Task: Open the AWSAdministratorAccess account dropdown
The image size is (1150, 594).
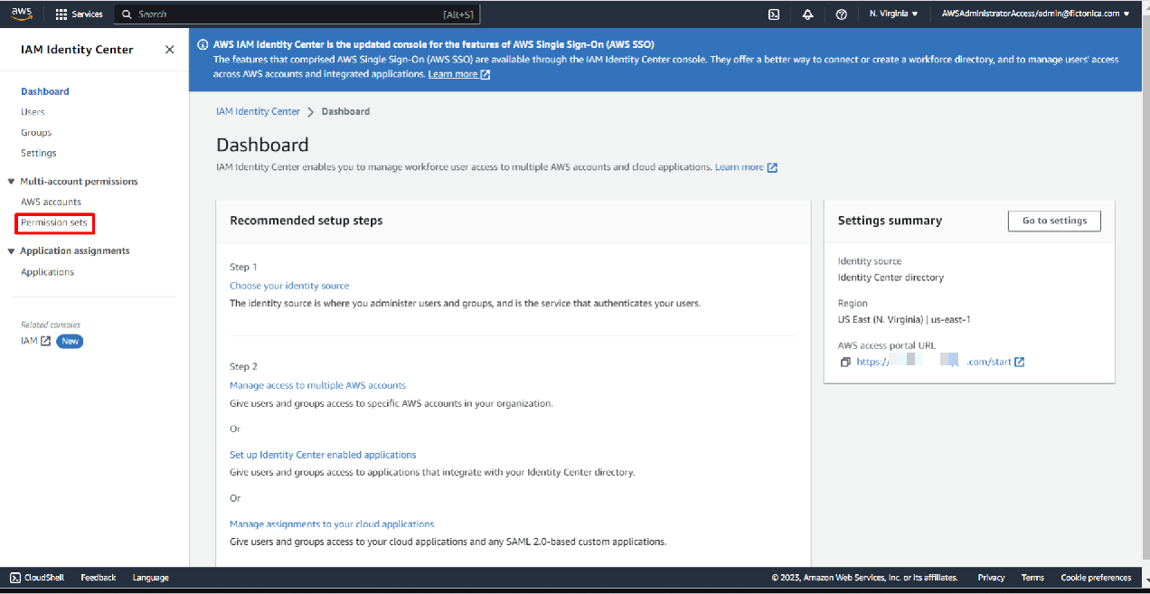Action: [1035, 14]
